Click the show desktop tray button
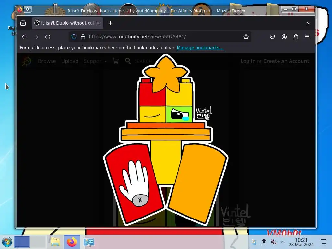The image size is (332, 249). click(324, 242)
